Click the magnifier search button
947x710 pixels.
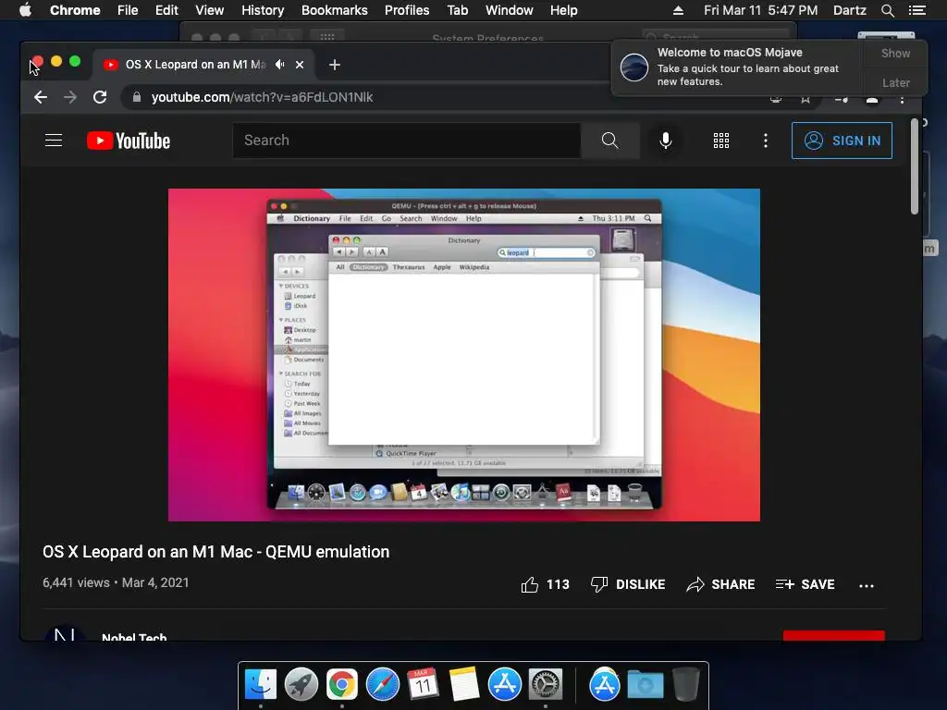coord(610,141)
